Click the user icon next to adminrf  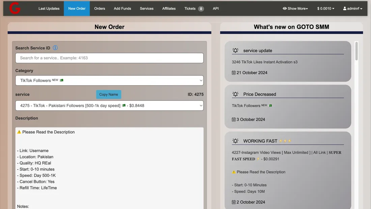tap(345, 8)
